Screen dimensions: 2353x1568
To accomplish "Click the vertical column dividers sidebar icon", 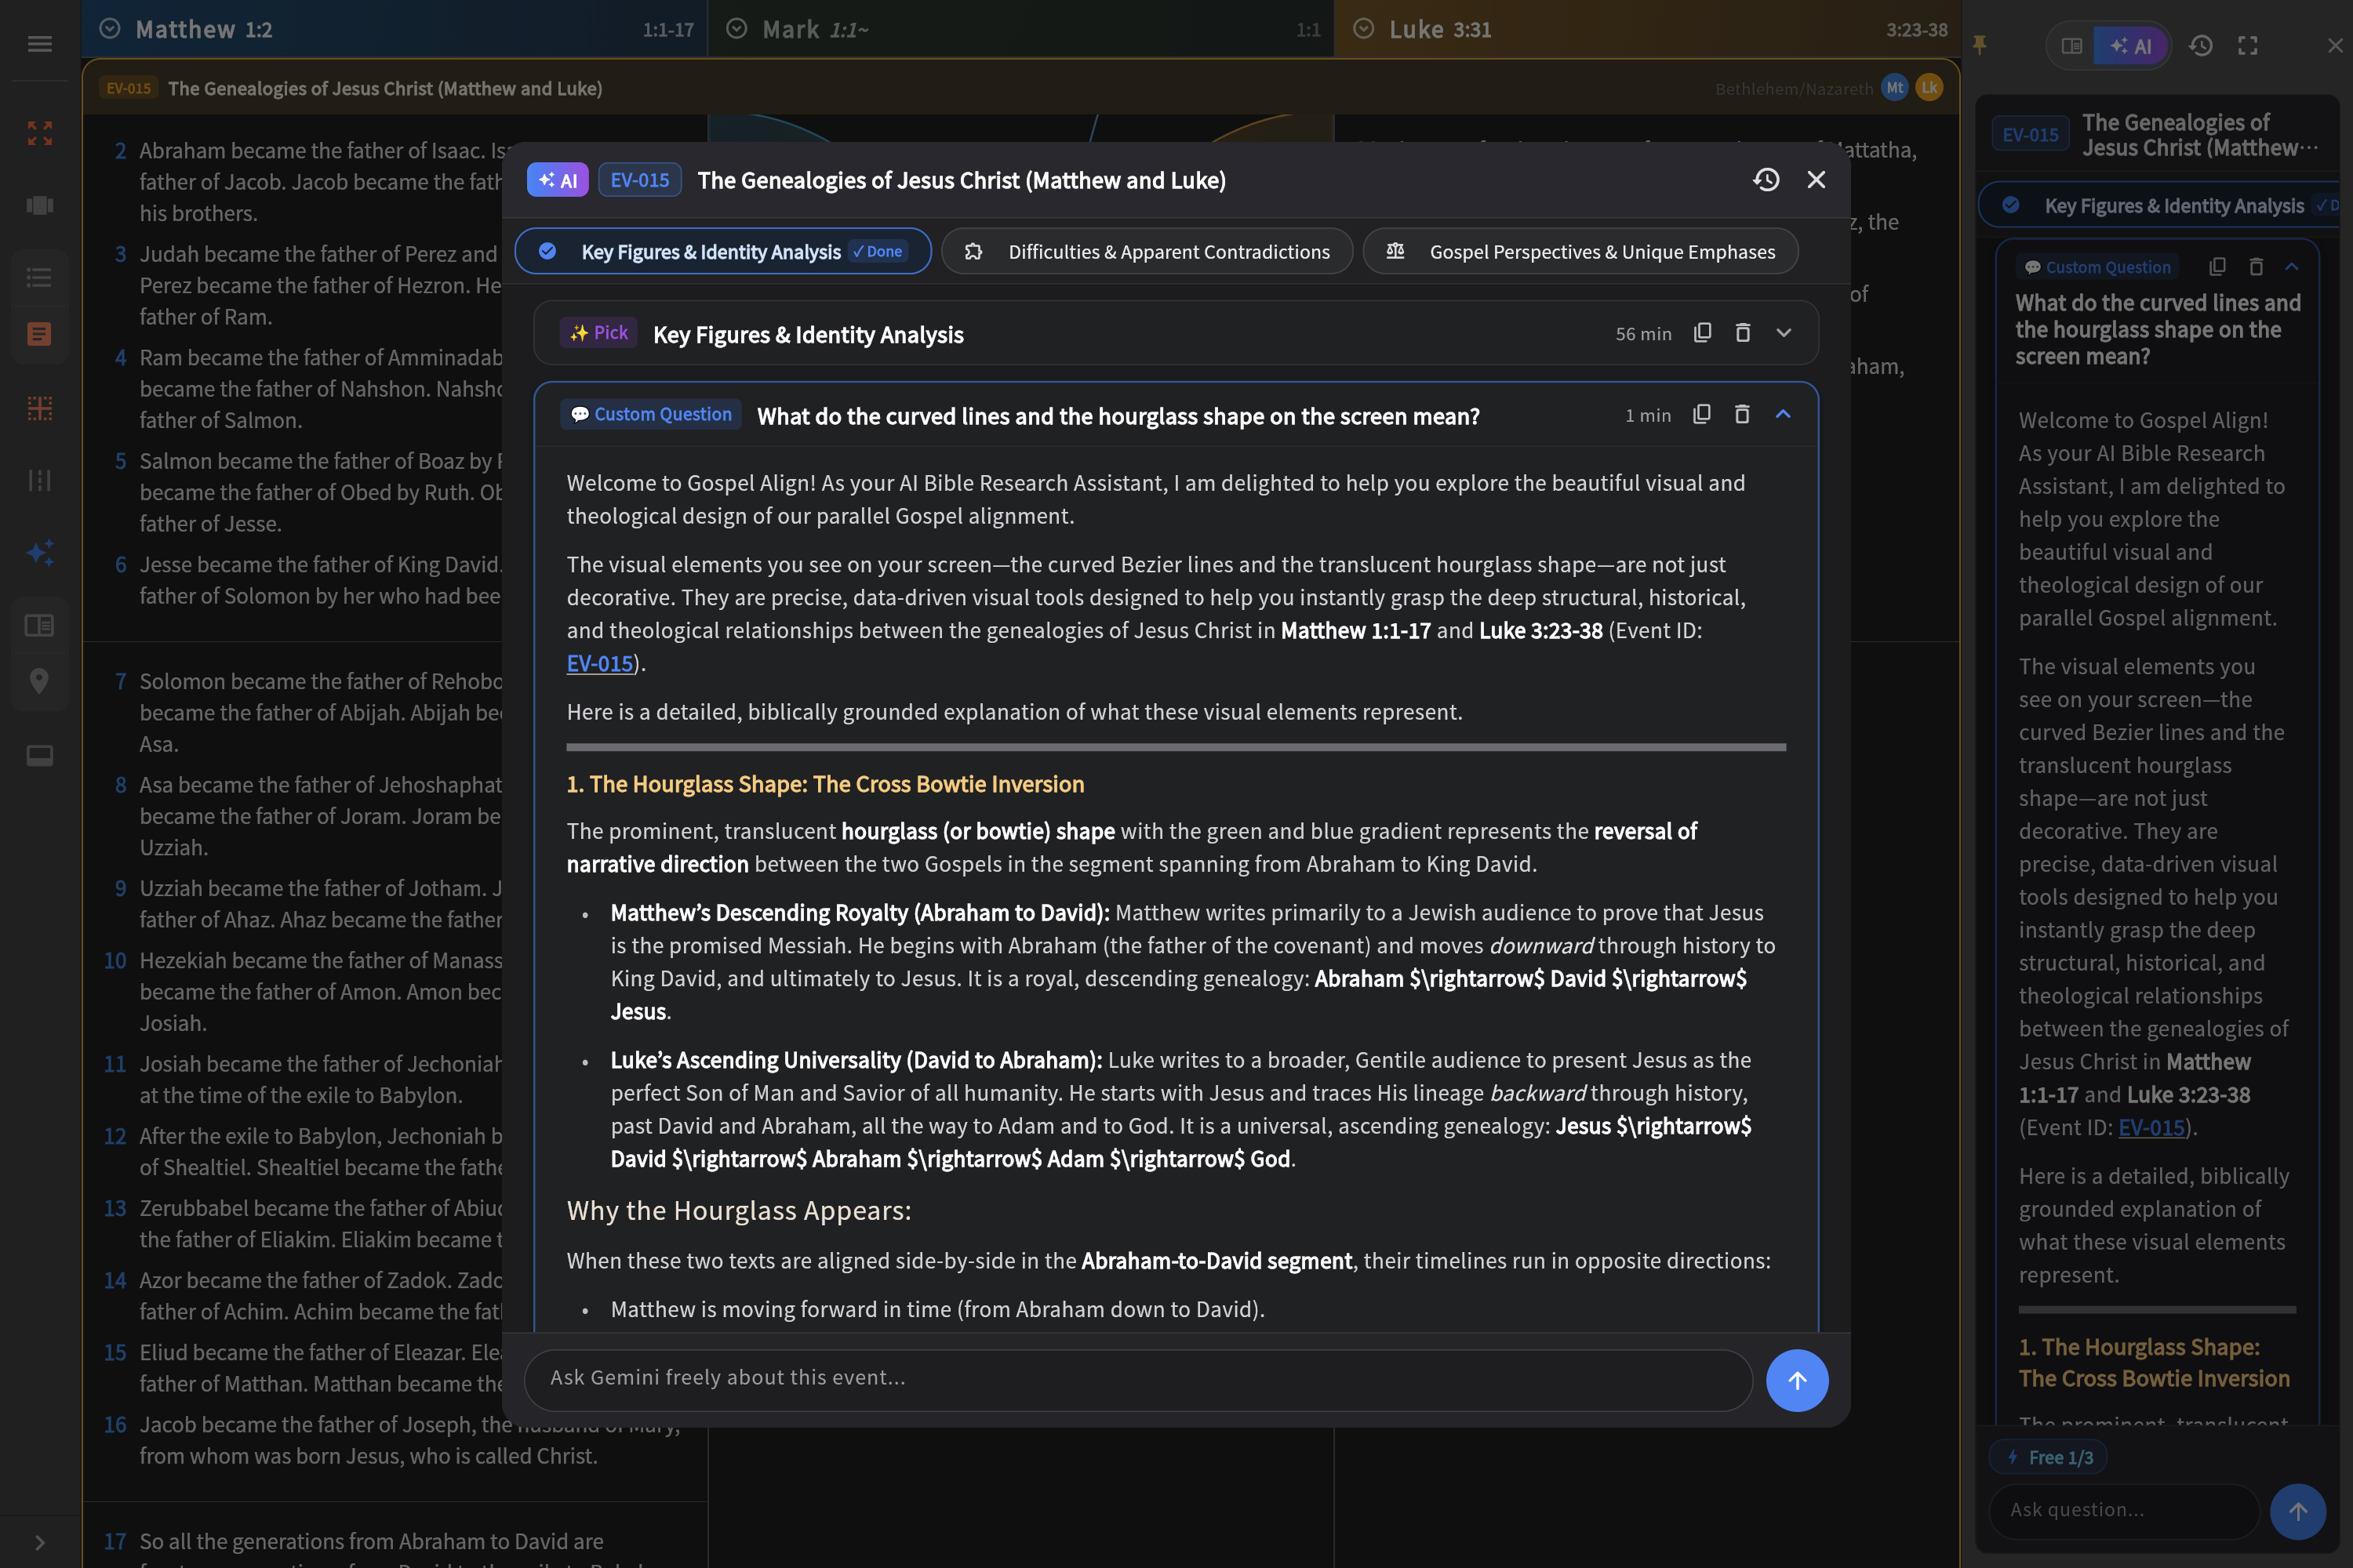I will coord(40,480).
